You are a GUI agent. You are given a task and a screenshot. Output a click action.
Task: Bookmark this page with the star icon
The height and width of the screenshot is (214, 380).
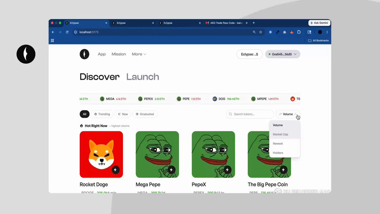[x=261, y=32]
